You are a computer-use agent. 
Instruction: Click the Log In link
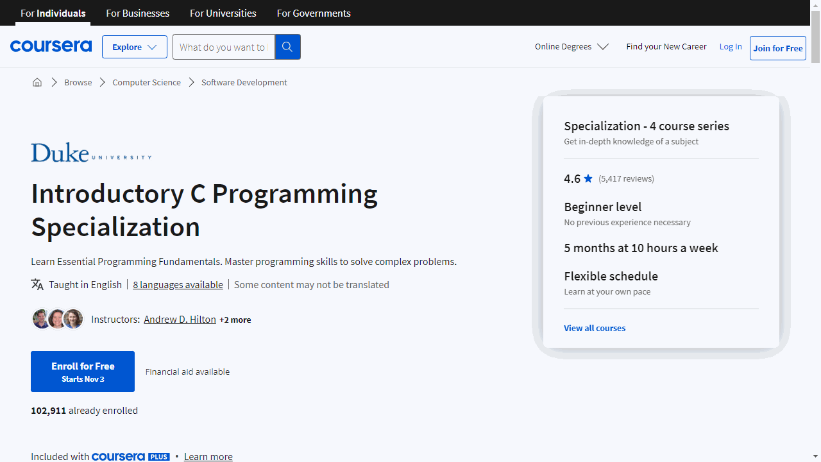[x=731, y=46]
